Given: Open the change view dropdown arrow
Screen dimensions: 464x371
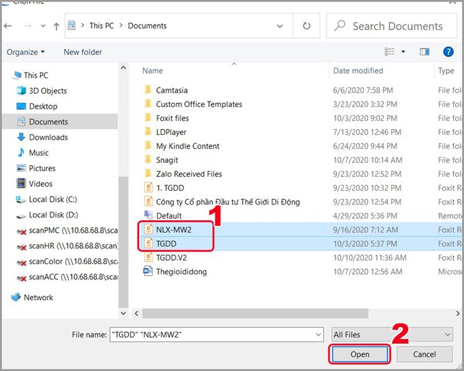Looking at the screenshot, I should coord(403,52).
